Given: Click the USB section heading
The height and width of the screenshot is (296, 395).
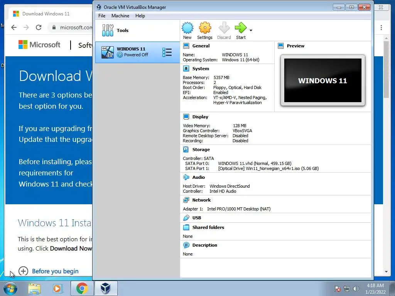Looking at the screenshot, I should click(197, 218).
